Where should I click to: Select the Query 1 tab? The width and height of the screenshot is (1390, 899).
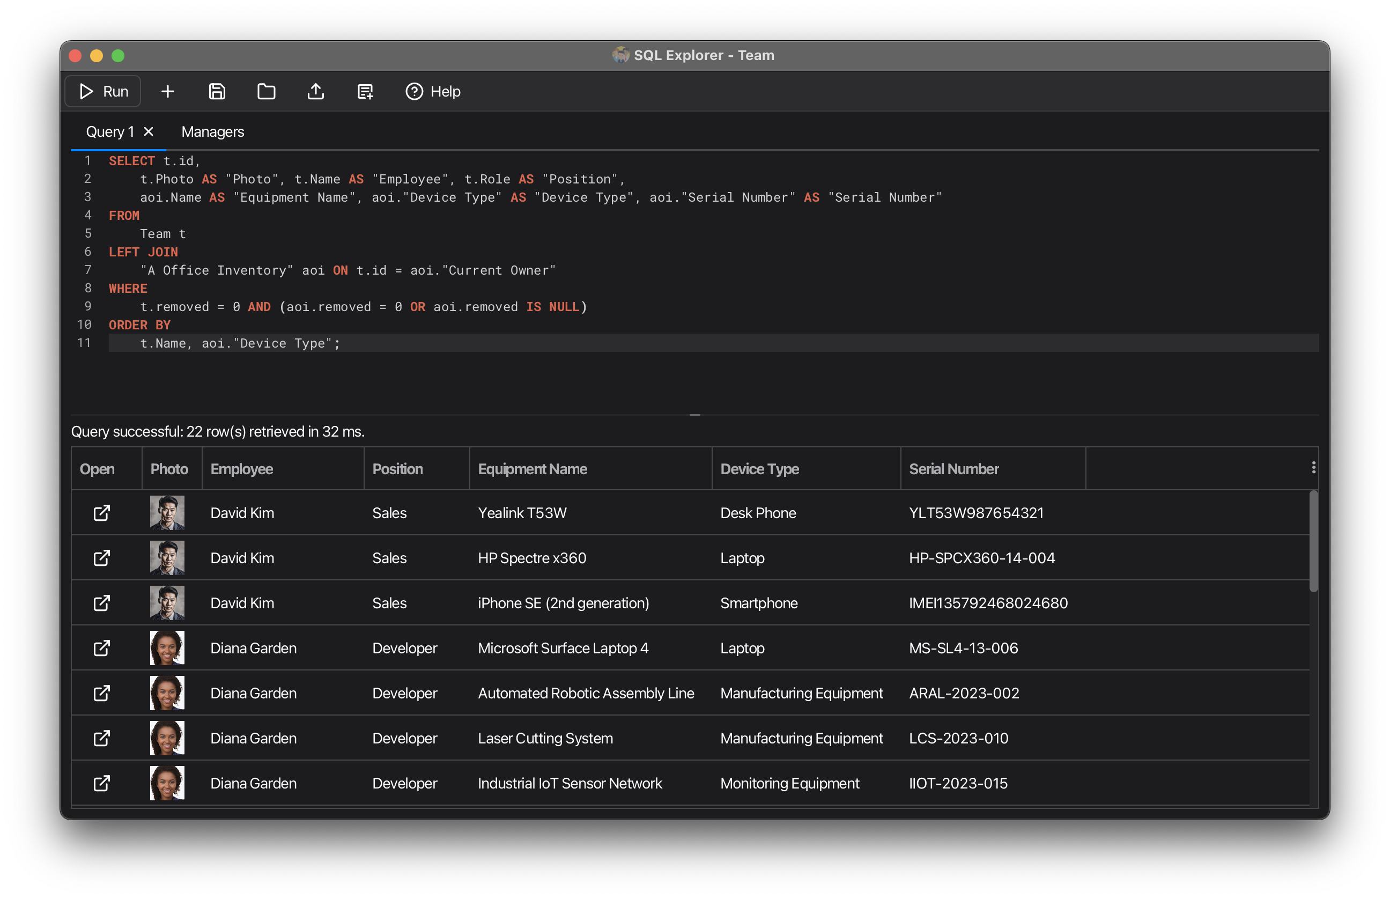tap(110, 131)
